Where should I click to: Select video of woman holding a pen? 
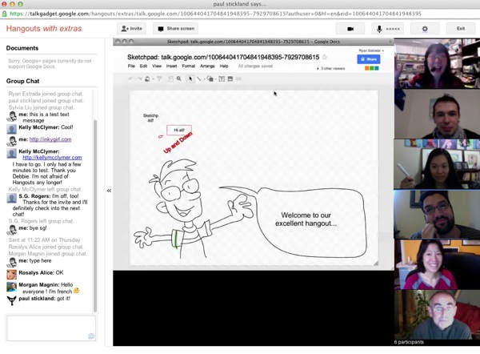coord(437,164)
